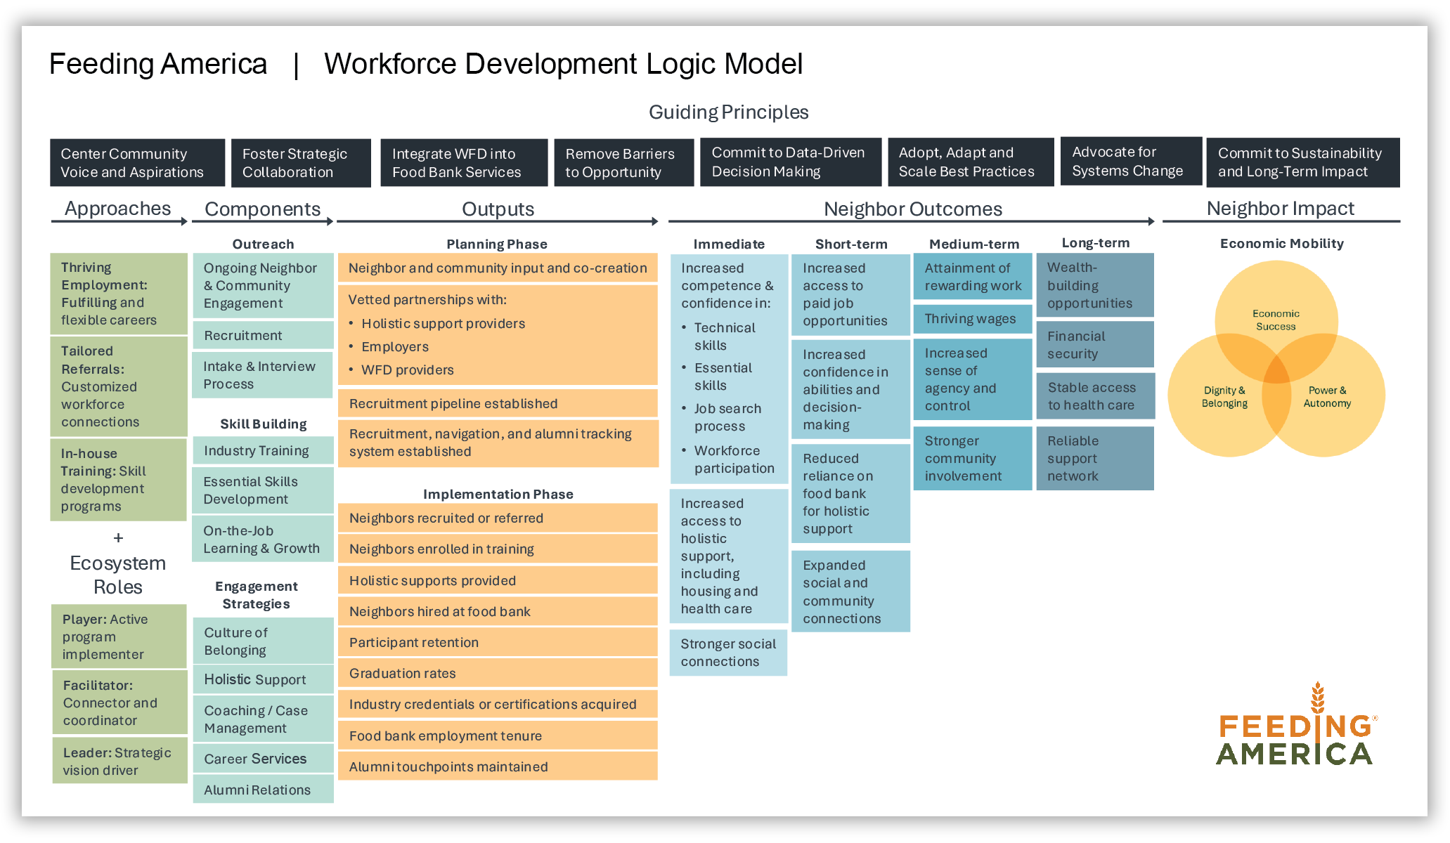1450x843 pixels.
Task: Click the Center Community Voice principle box
Action: (x=137, y=163)
